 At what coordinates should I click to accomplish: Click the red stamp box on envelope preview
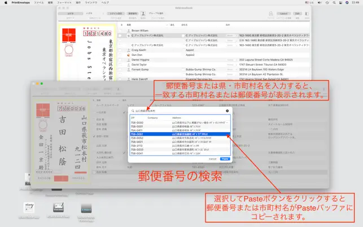click(69, 35)
